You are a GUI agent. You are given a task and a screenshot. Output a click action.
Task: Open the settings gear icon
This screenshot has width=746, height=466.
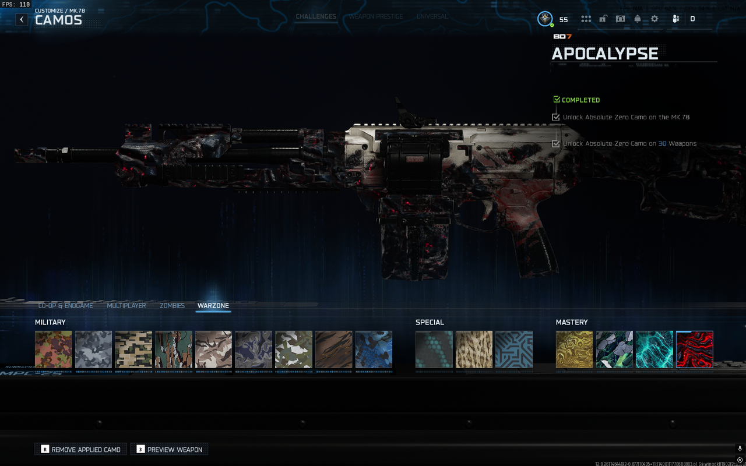click(654, 19)
